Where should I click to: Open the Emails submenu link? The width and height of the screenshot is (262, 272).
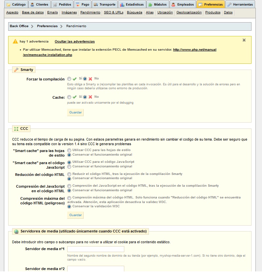click(x=52, y=12)
